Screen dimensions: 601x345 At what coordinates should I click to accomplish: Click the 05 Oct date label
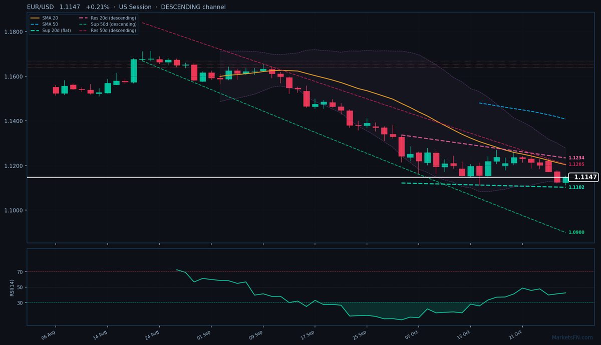(x=411, y=335)
